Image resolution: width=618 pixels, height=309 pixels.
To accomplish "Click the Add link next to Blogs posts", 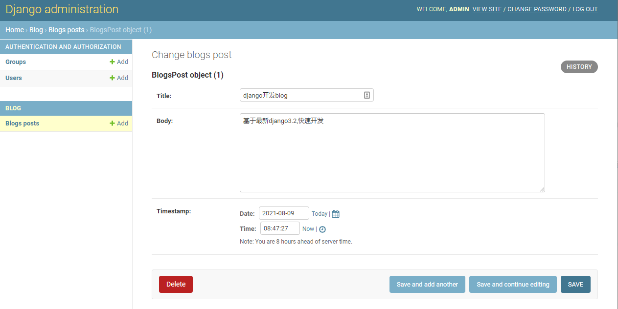I will [119, 124].
